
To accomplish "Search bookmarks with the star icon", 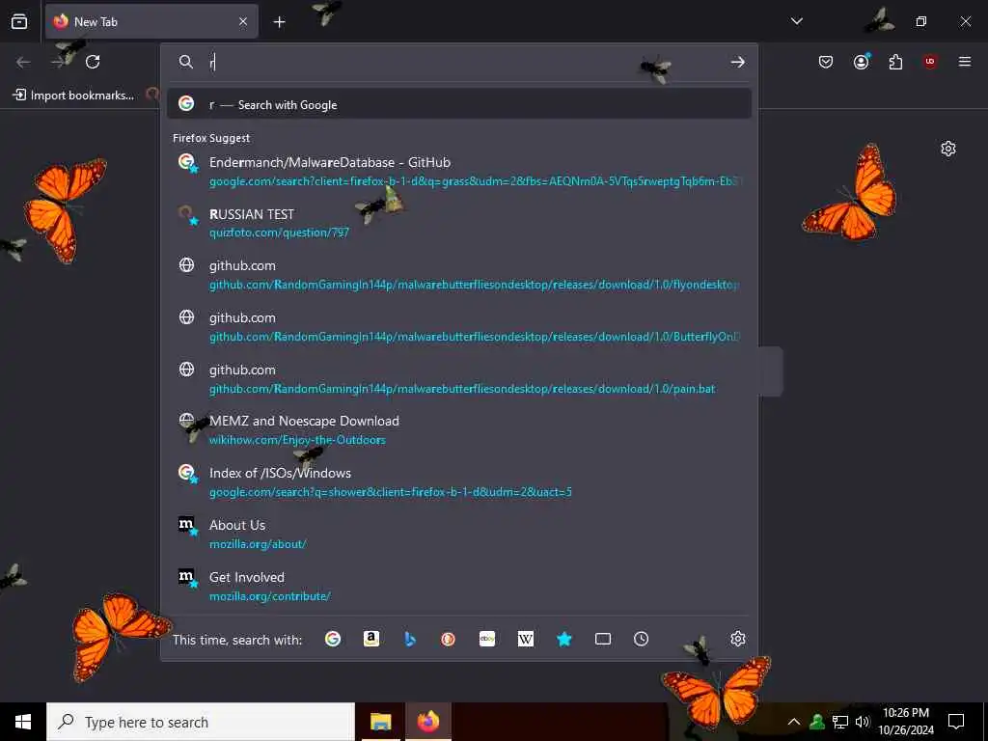I will coord(564,639).
